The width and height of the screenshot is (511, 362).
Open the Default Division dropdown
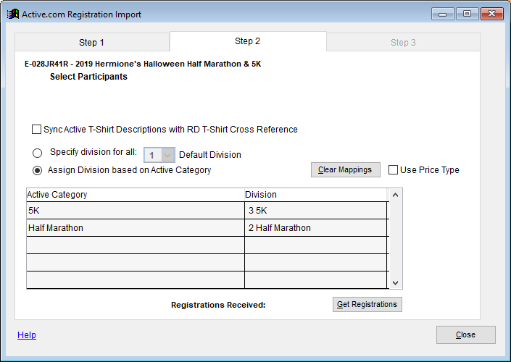coord(167,154)
